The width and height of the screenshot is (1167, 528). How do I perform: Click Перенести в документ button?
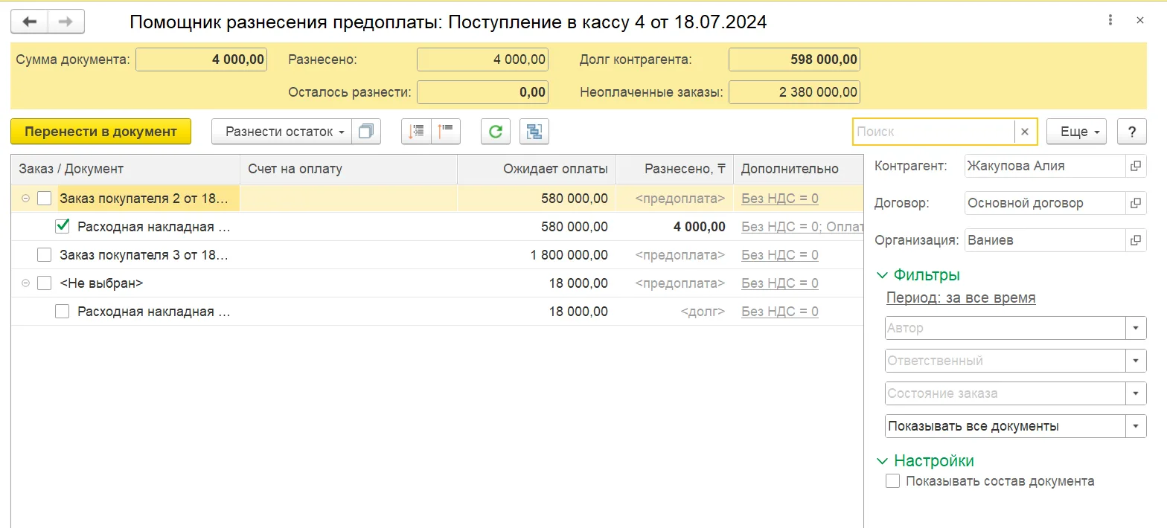coord(101,132)
